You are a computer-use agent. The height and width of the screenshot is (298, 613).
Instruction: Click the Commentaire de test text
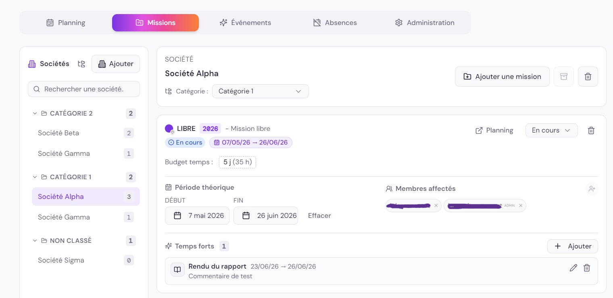pos(220,276)
